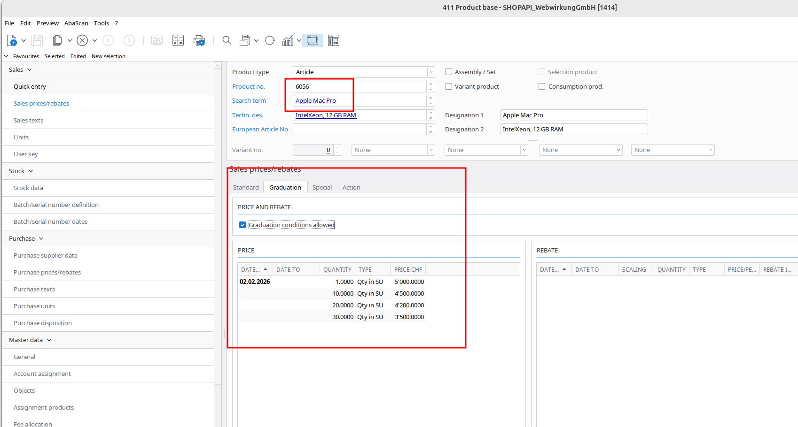Enable the Assembly / Set checkbox
The image size is (798, 427).
[x=449, y=72]
